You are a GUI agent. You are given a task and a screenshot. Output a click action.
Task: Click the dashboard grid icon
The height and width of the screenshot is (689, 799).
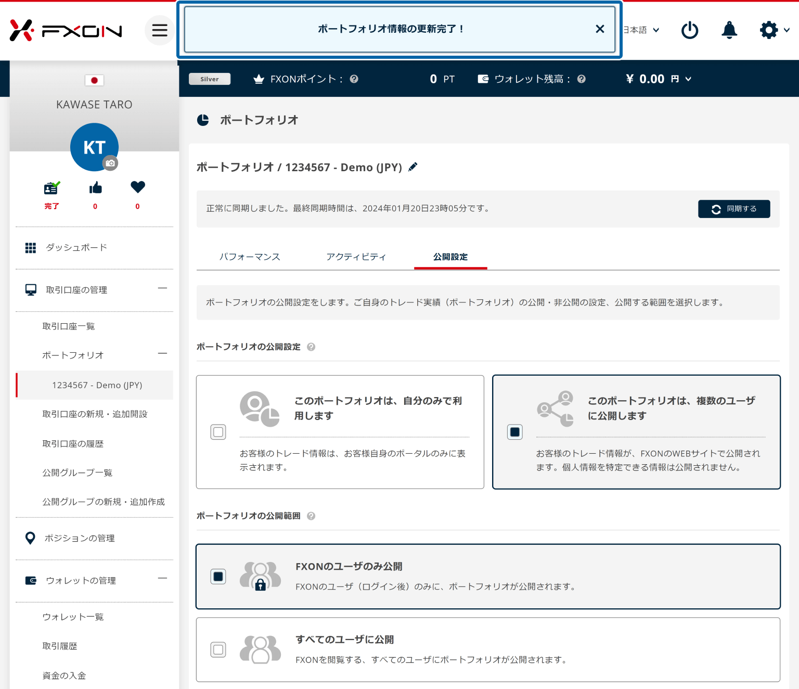point(31,248)
